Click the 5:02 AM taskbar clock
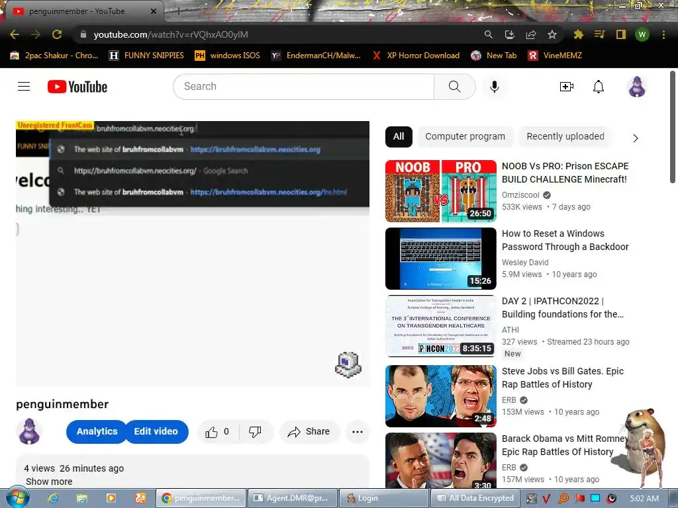The height and width of the screenshot is (508, 678). point(644,499)
